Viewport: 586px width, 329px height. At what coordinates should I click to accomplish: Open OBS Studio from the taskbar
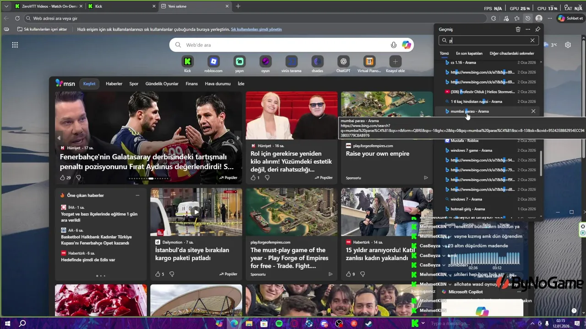[339, 324]
